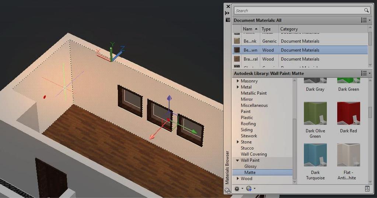Image resolution: width=377 pixels, height=198 pixels.
Task: Open Document Materials view options dropdown
Action: (x=366, y=20)
